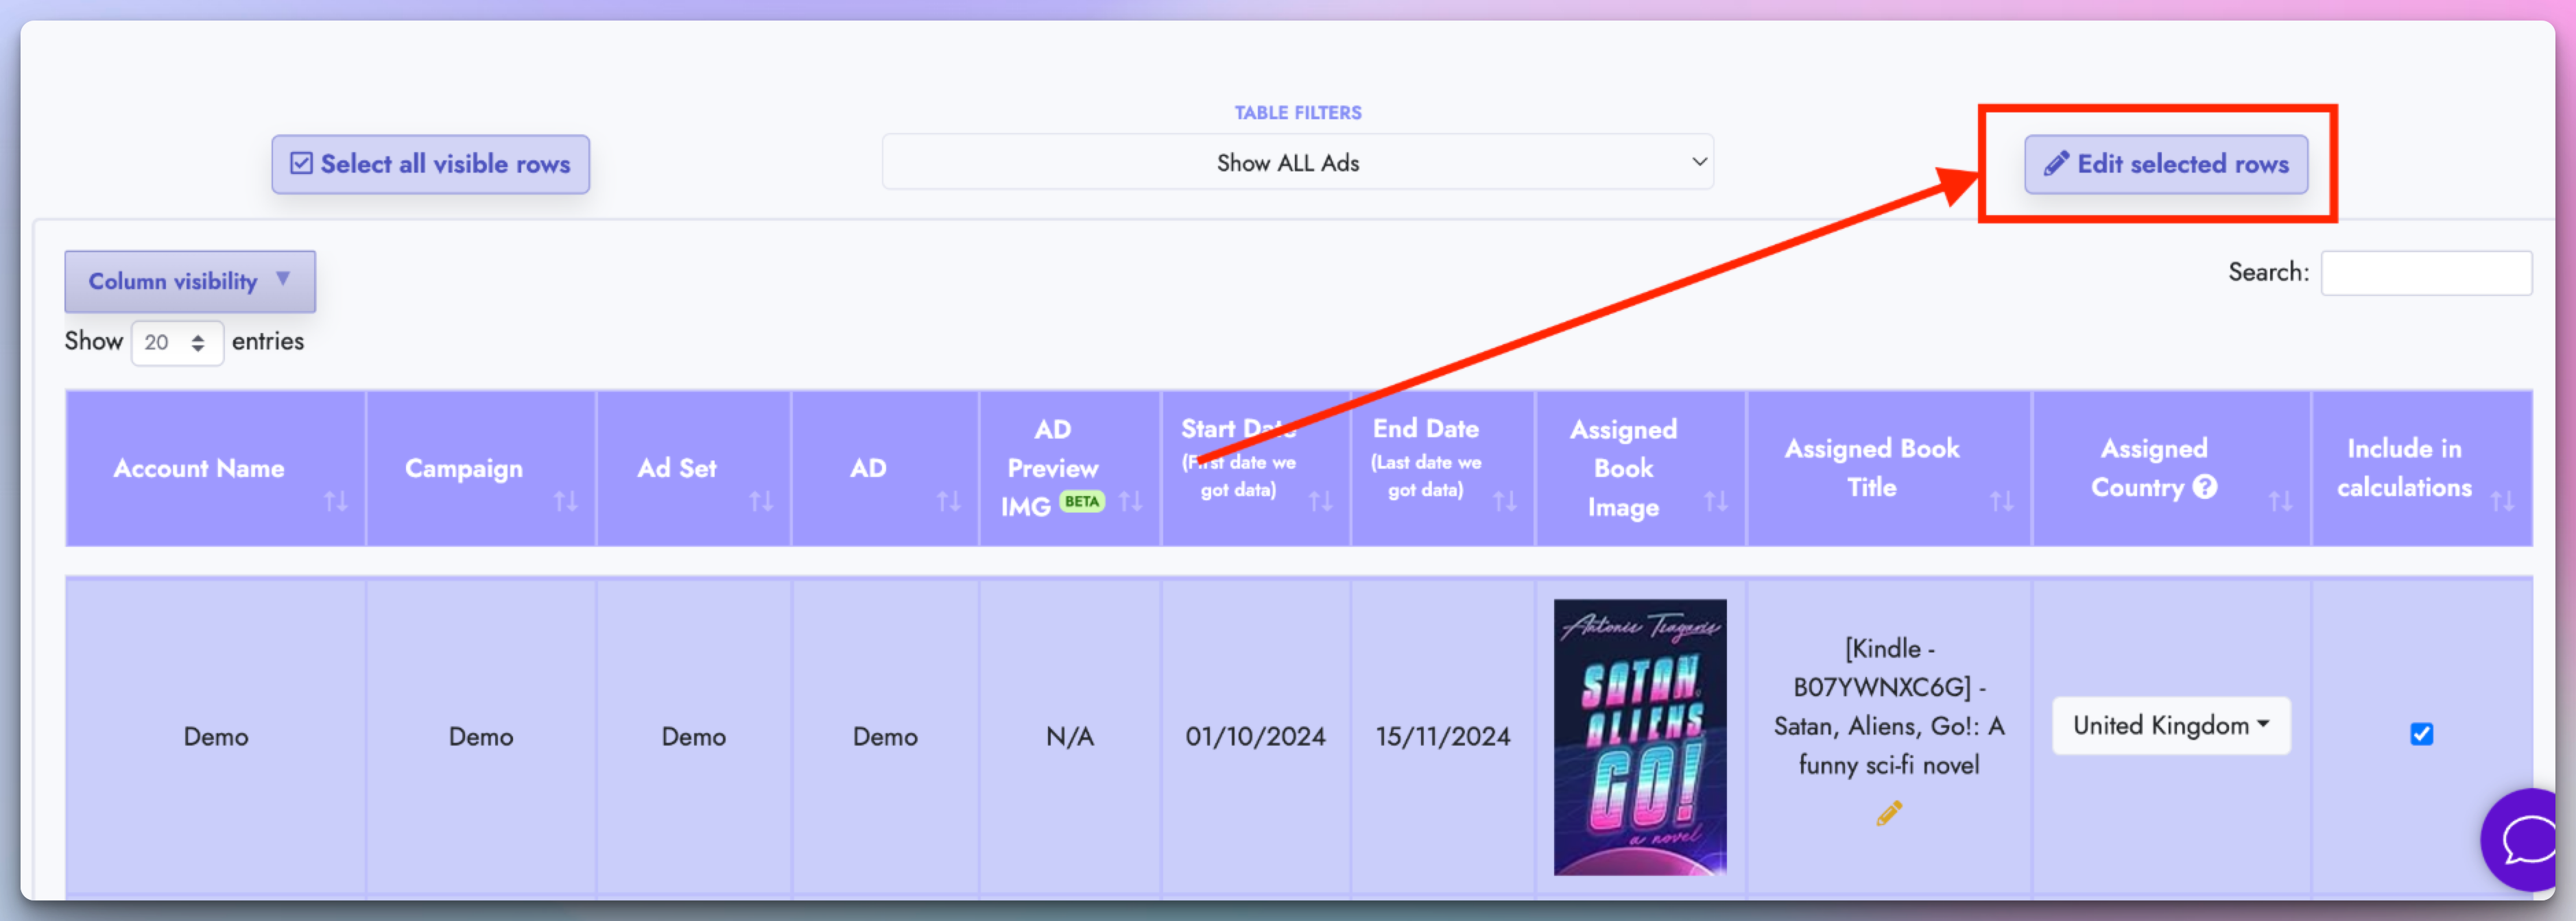This screenshot has width=2576, height=921.
Task: Click the 01/10/2024 start date cell
Action: [1256, 737]
